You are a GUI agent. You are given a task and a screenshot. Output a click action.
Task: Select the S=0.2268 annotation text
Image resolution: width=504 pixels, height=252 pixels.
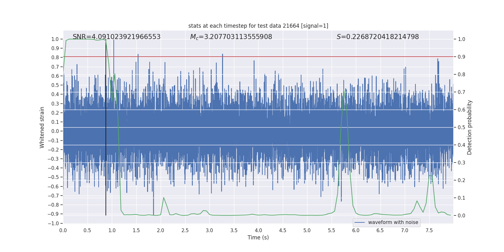[377, 37]
